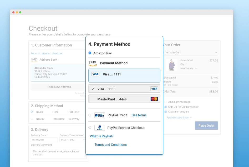Viewport: 249px width, 167px height.
Task: Click the 'Order Total' label
Action: [x=169, y=92]
